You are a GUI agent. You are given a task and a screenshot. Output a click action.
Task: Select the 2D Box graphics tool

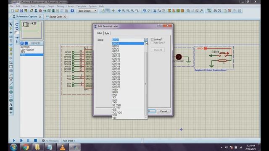pos(11,88)
